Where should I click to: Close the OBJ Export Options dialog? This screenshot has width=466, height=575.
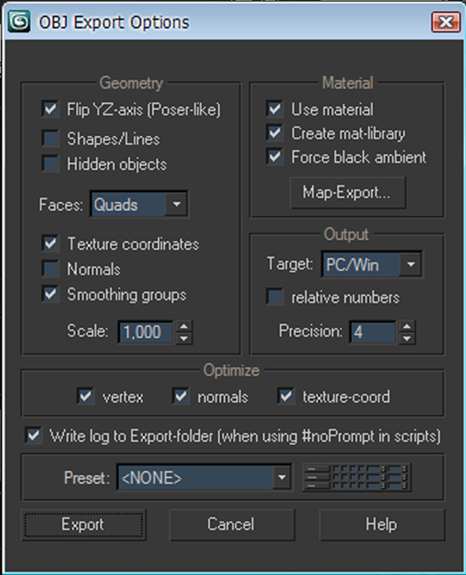pos(445,23)
